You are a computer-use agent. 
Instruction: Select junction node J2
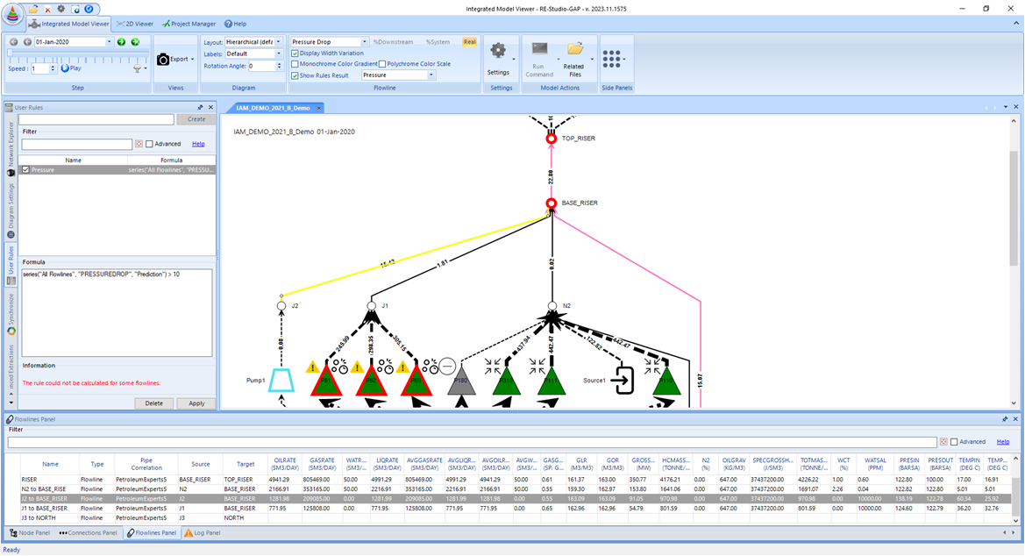tap(281, 306)
